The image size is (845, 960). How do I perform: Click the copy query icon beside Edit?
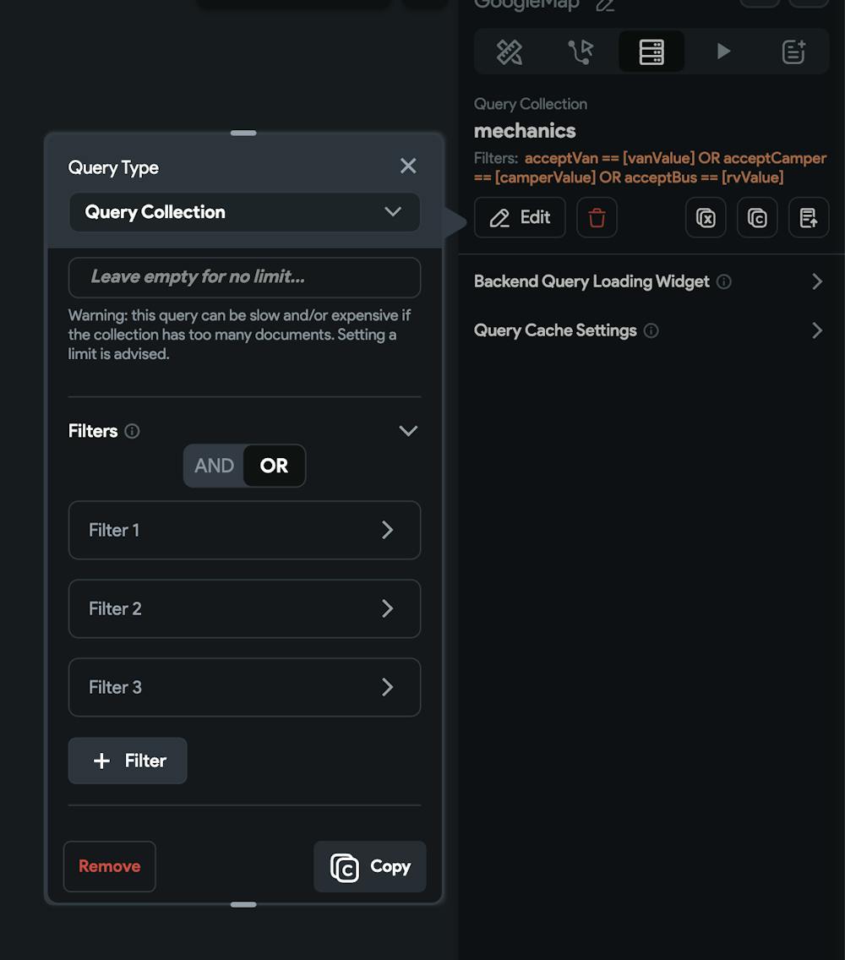757,218
